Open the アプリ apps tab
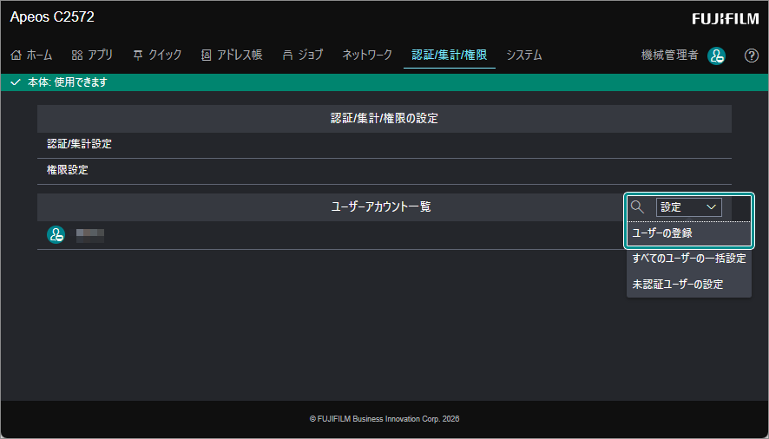The height and width of the screenshot is (439, 769). click(92, 55)
